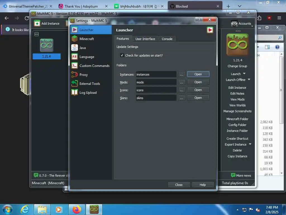Open a new browser tab with plus button
The height and width of the screenshot is (215, 286).
pos(228,6)
